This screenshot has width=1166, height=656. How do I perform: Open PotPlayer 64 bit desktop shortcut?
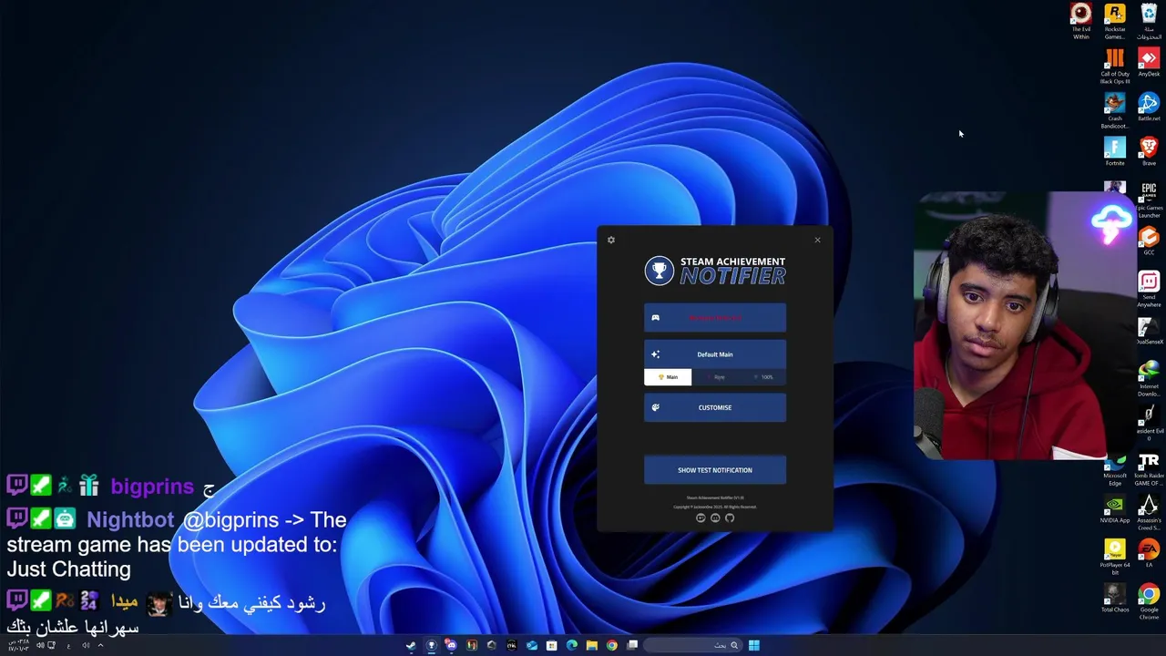pos(1115,558)
